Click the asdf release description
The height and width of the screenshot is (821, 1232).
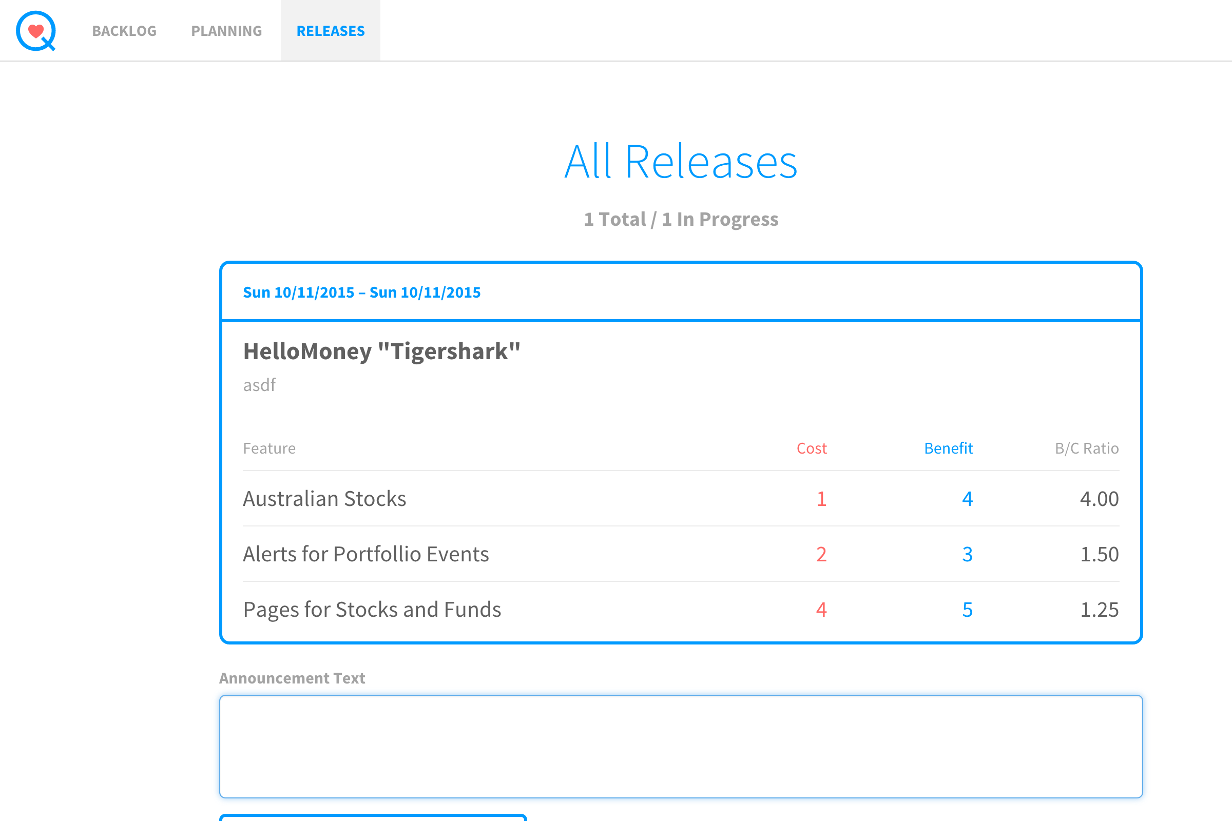(x=259, y=385)
